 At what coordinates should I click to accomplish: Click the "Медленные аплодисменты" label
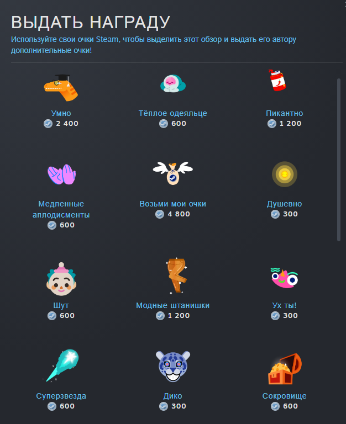tap(61, 209)
